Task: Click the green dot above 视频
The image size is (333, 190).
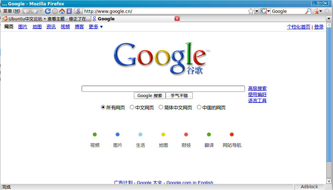Action: (95, 134)
